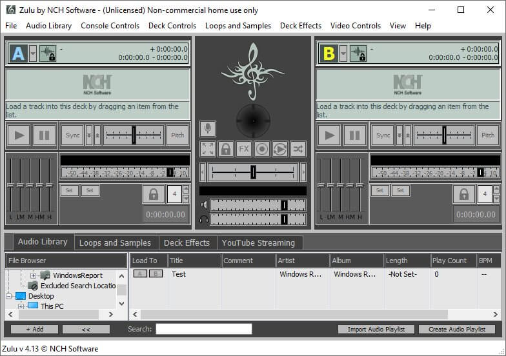Screen dimensions: 506x356
Task: Load Test track to deck B
Action: coord(156,273)
